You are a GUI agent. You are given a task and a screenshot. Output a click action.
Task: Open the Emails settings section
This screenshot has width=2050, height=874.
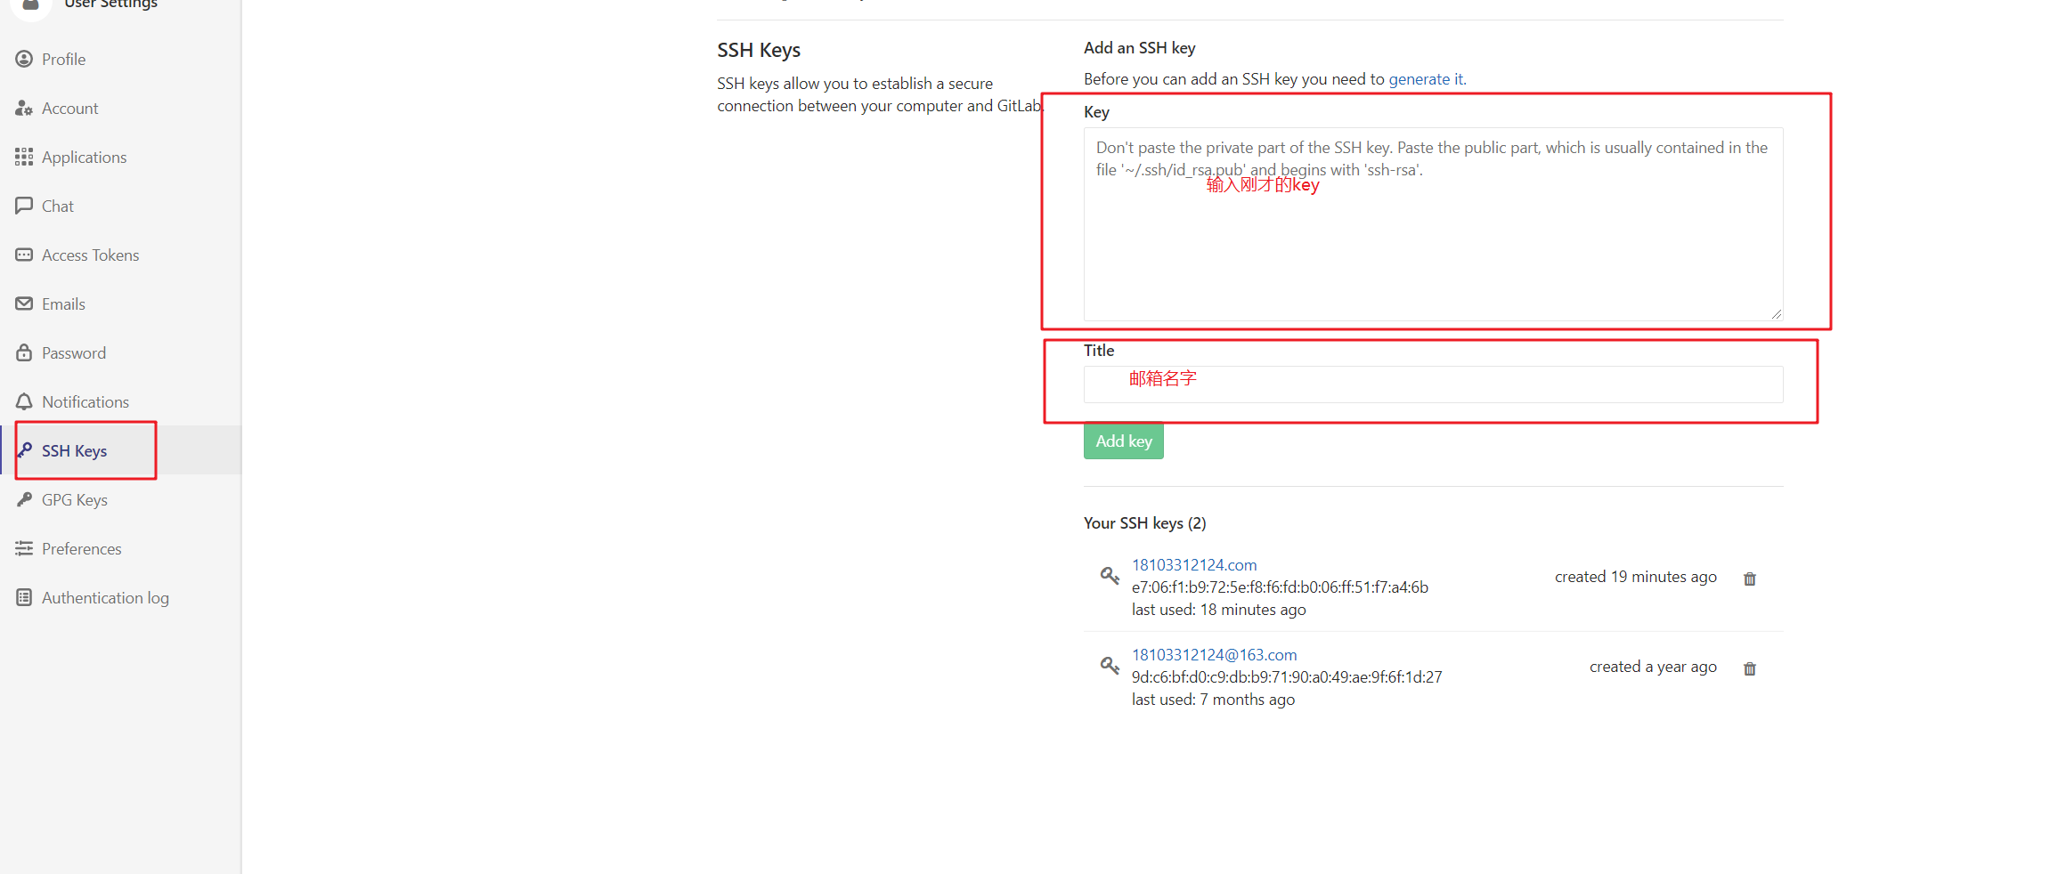tap(62, 303)
